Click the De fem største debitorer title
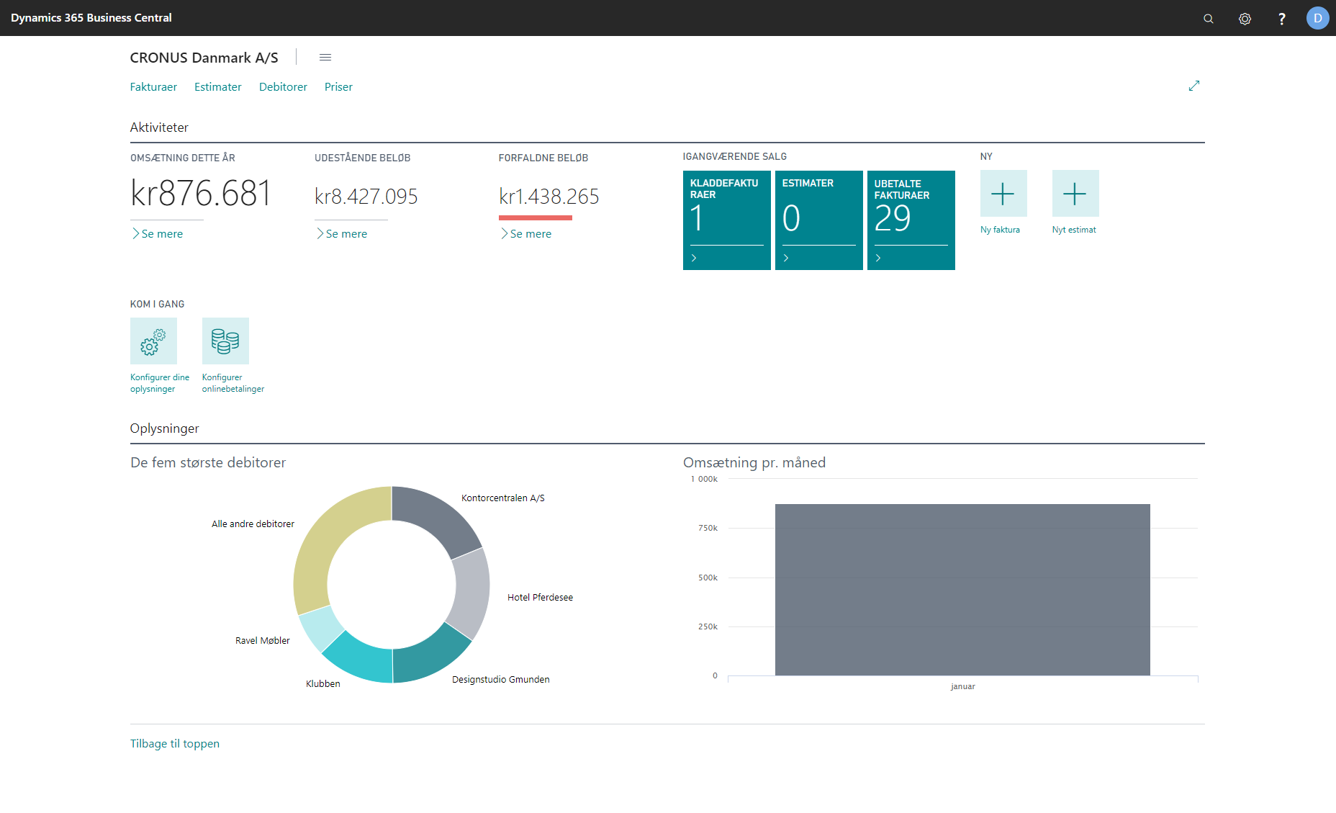Image resolution: width=1336 pixels, height=813 pixels. click(208, 462)
